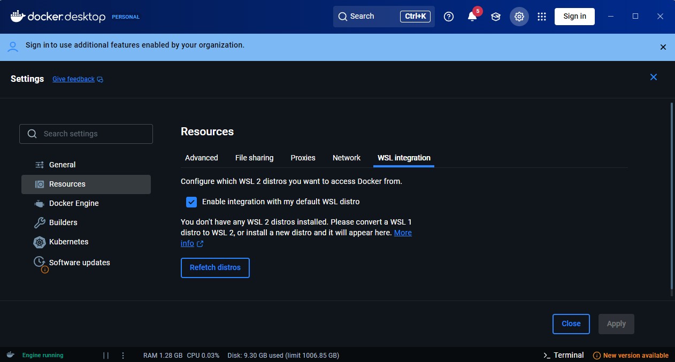
Task: Open the Network tab
Action: coord(347,158)
